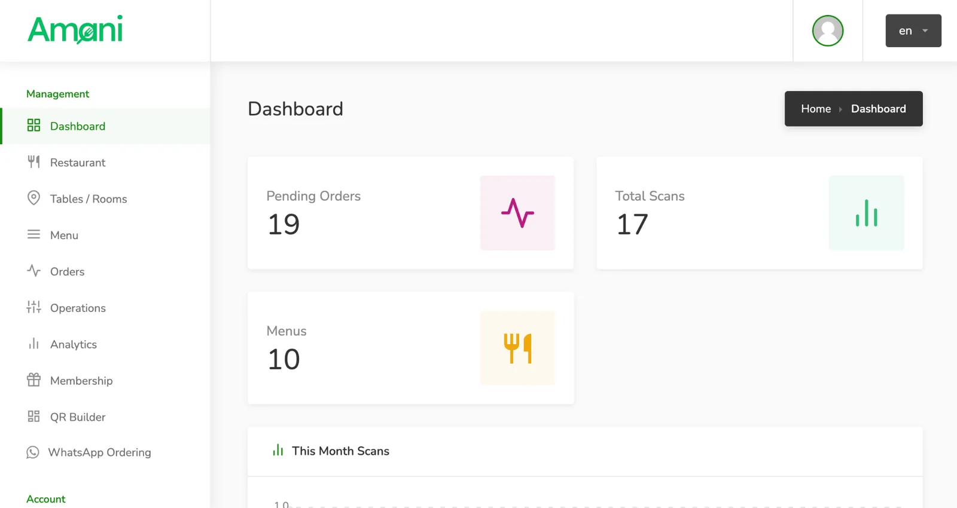Screen dimensions: 957x508
Task: Click the Account section heading
Action: coord(46,499)
